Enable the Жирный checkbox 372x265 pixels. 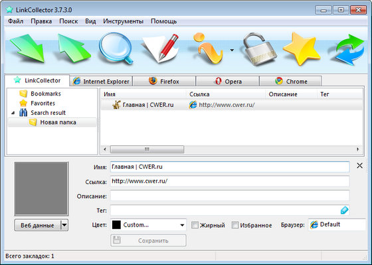(x=195, y=225)
